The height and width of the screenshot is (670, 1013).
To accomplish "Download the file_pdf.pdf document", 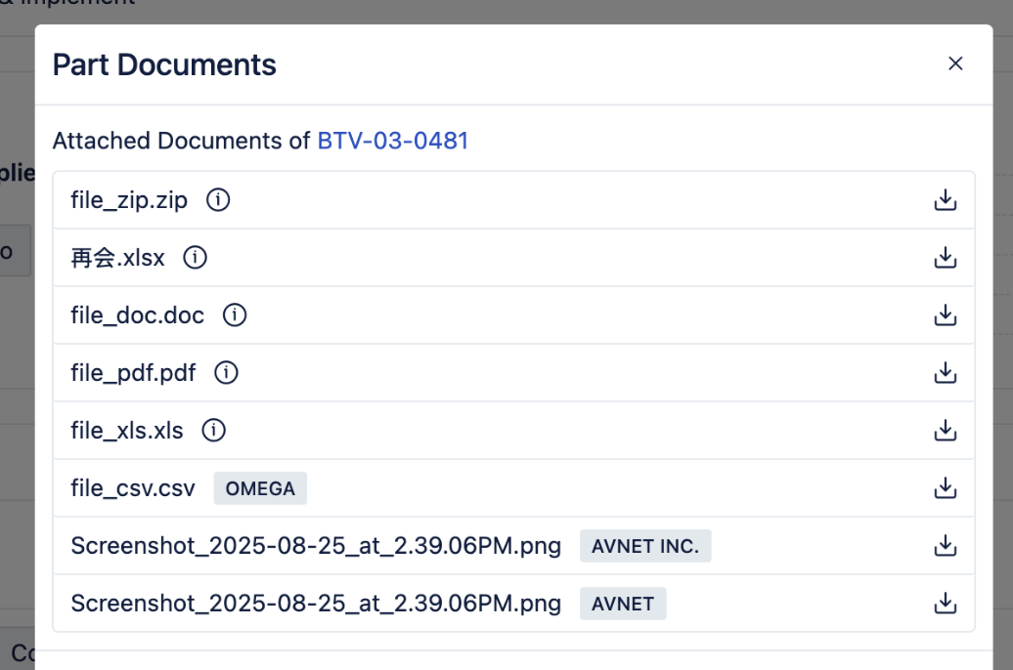I will [945, 373].
